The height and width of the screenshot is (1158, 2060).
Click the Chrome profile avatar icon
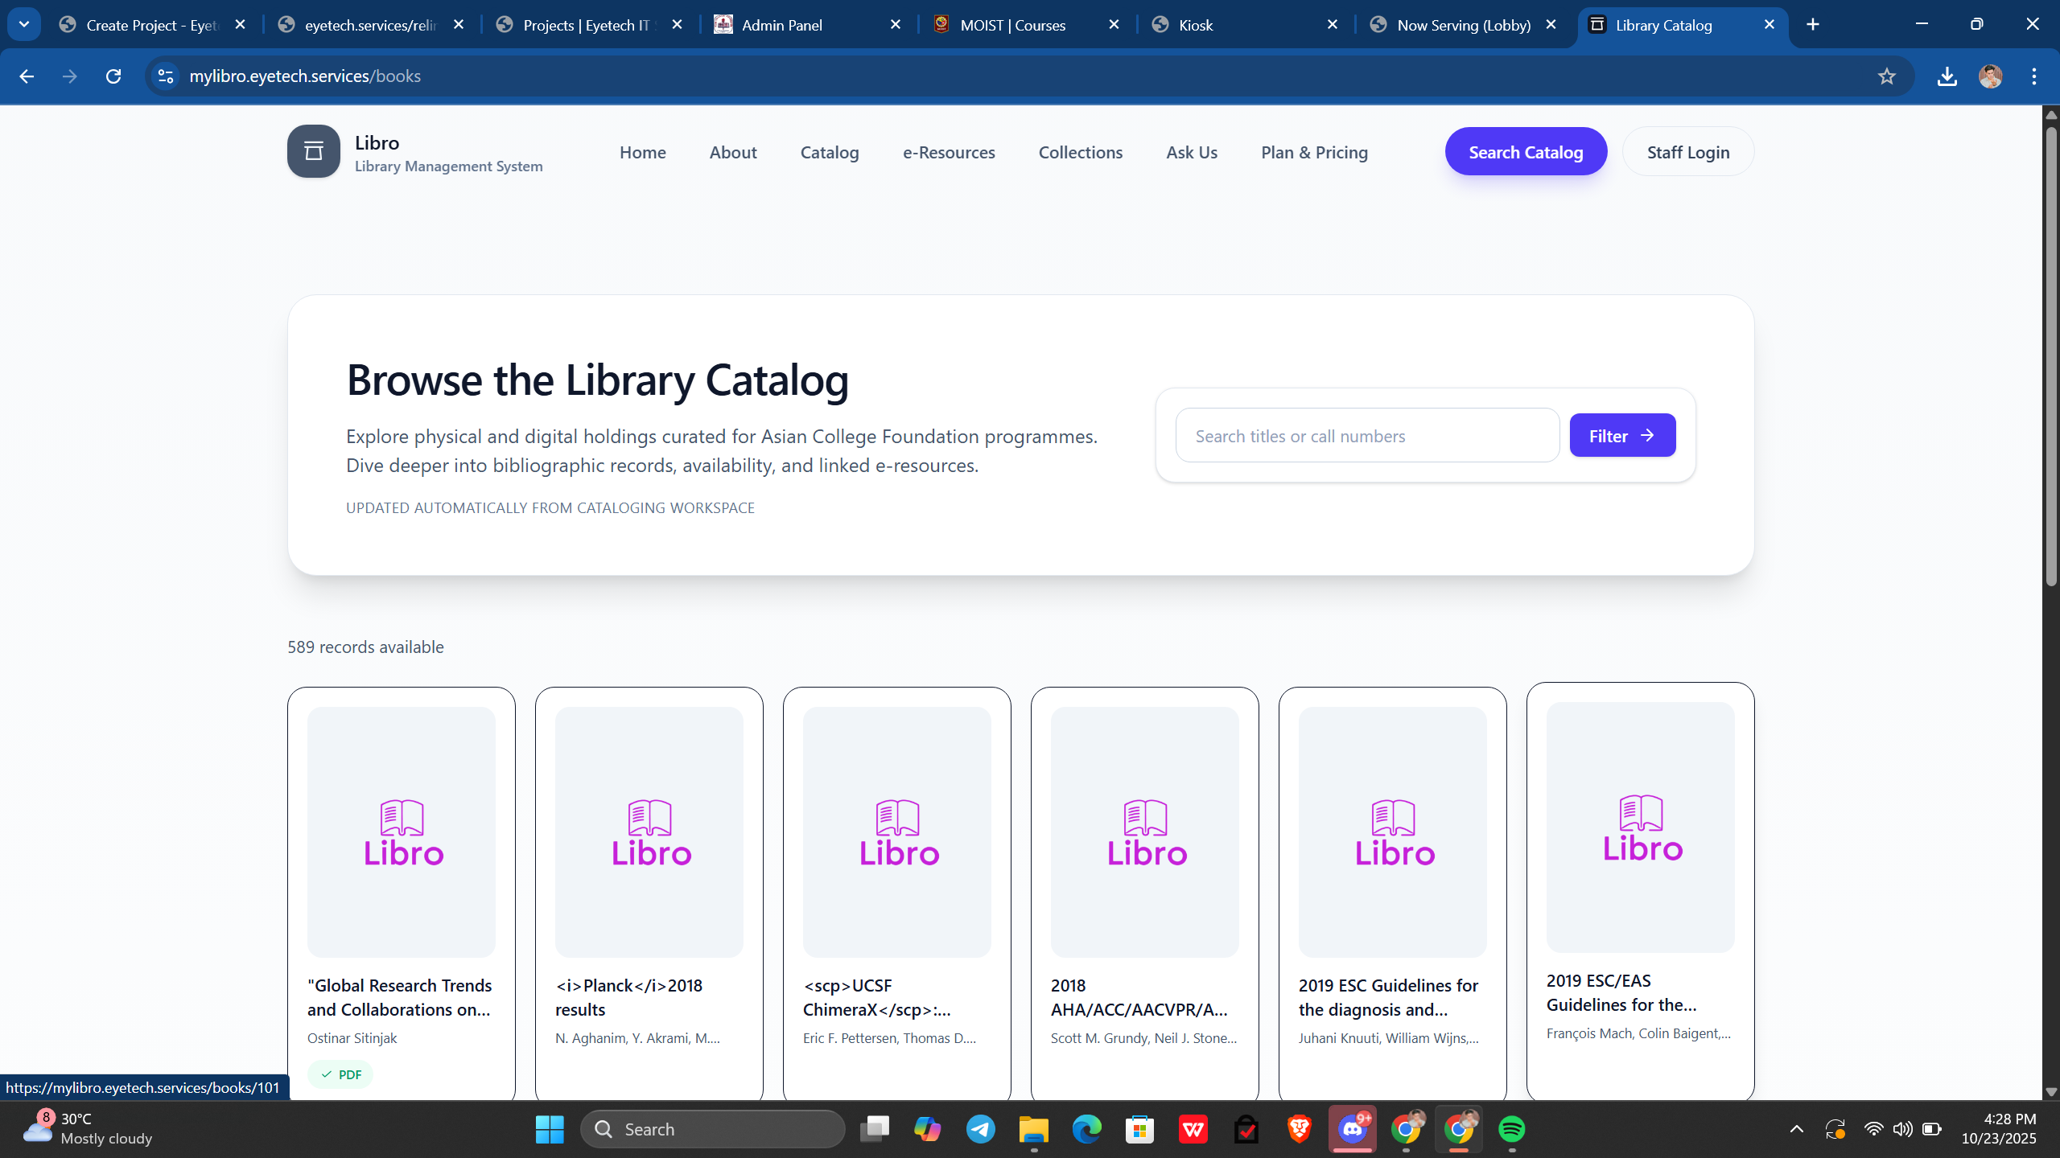[1990, 76]
